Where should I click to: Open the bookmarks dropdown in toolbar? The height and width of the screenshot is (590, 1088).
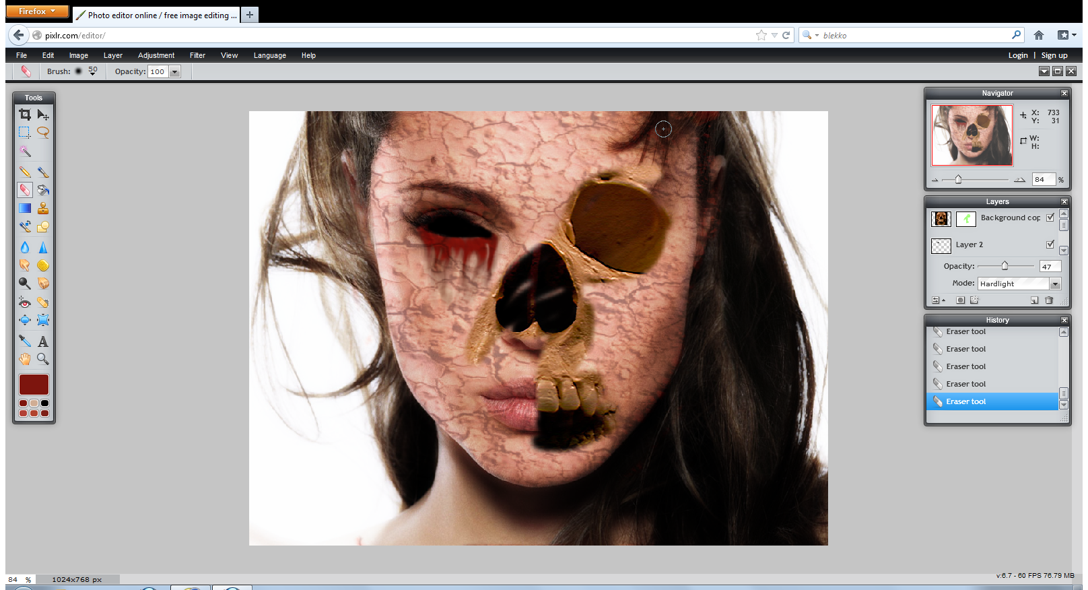(x=1066, y=35)
